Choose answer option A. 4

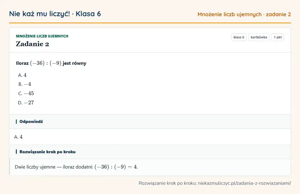[x=22, y=75]
